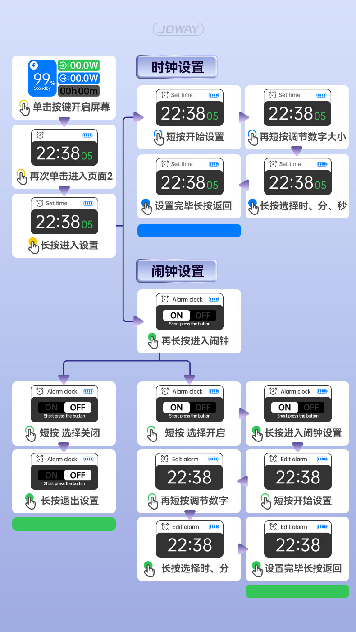Click the blue output power icon beside 00.0W
This screenshot has width=356, height=632.
click(63, 78)
